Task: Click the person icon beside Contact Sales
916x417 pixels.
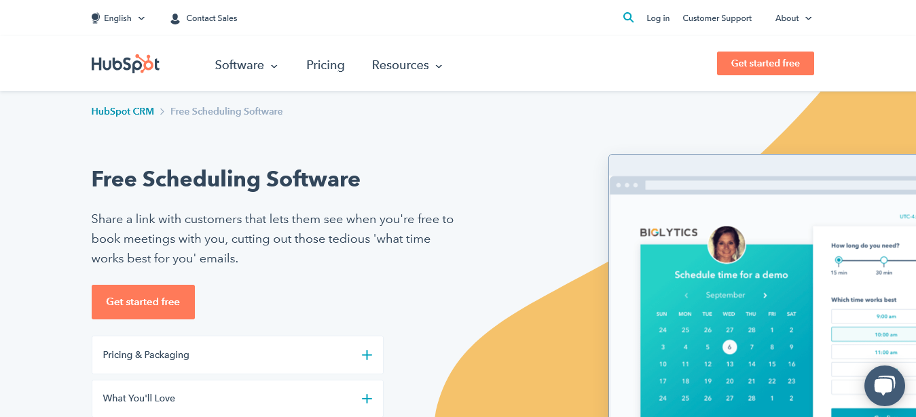Action: click(175, 18)
